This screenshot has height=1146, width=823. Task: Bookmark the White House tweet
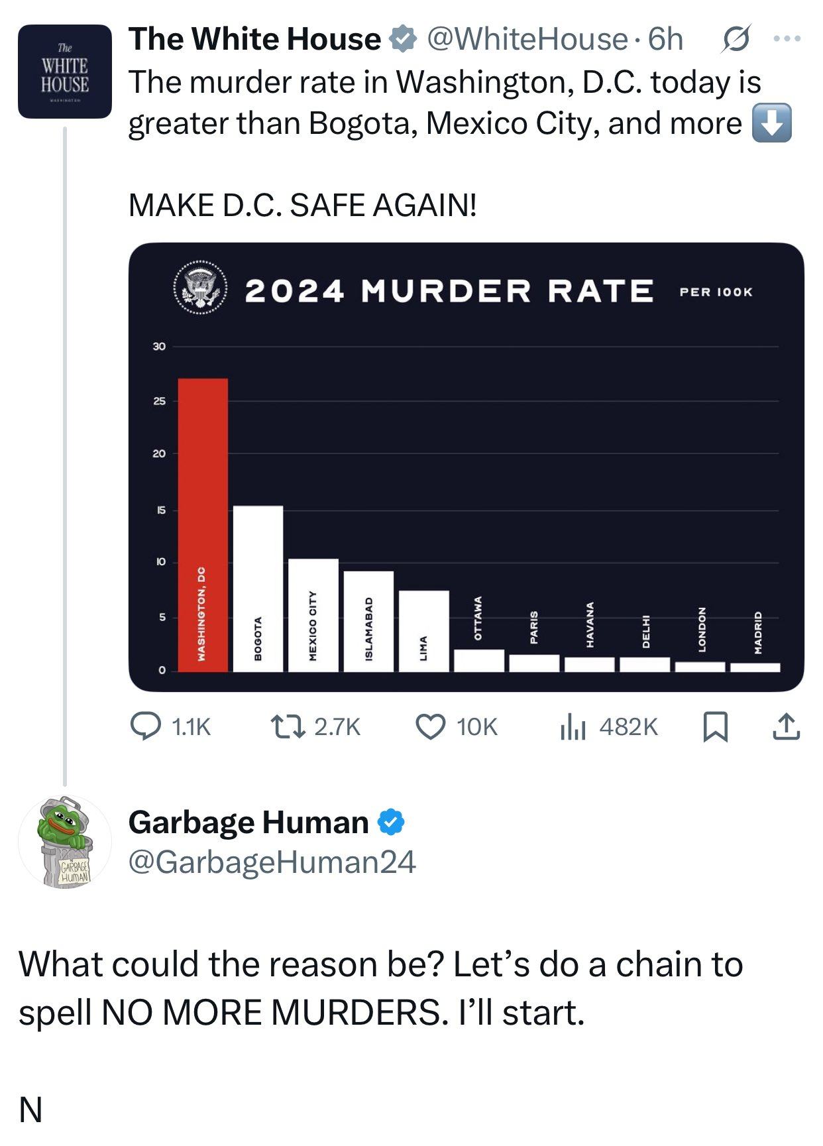coord(715,726)
